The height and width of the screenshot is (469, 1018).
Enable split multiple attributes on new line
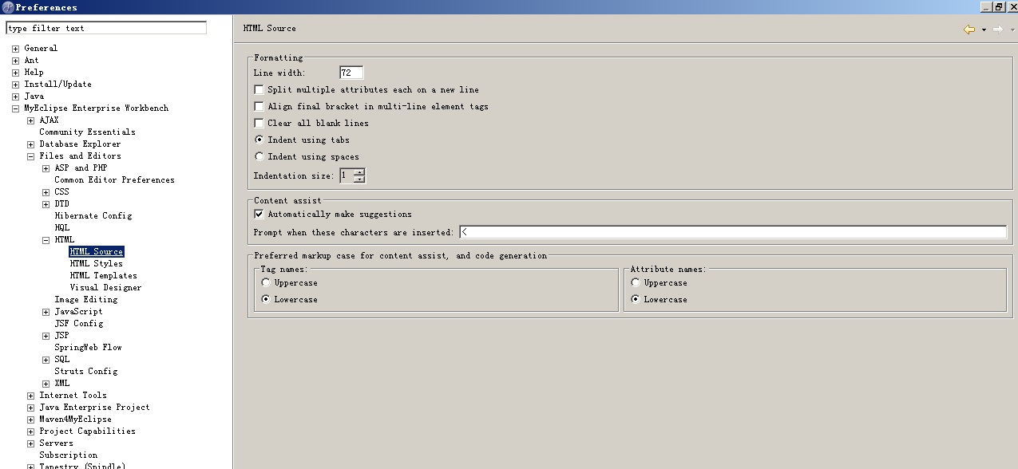coord(259,90)
